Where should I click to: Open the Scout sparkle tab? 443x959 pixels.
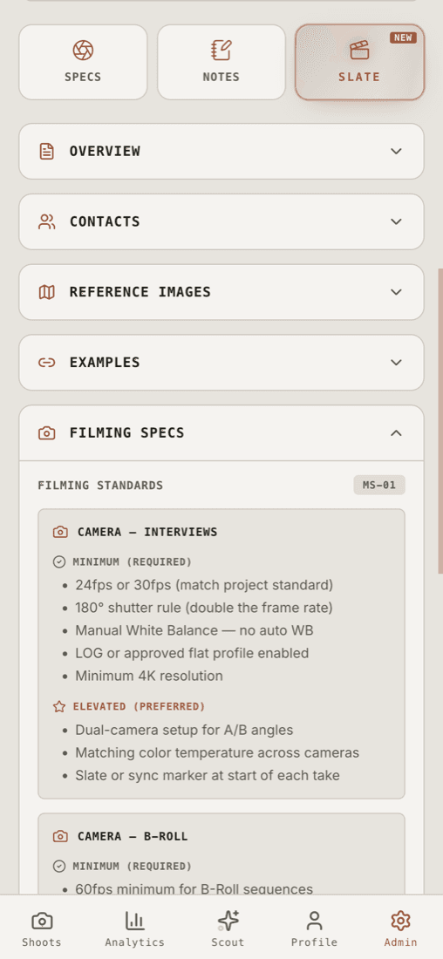[x=228, y=928]
